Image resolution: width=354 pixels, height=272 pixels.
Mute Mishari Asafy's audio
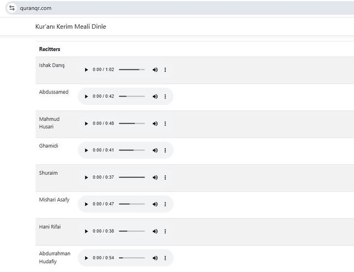point(155,204)
